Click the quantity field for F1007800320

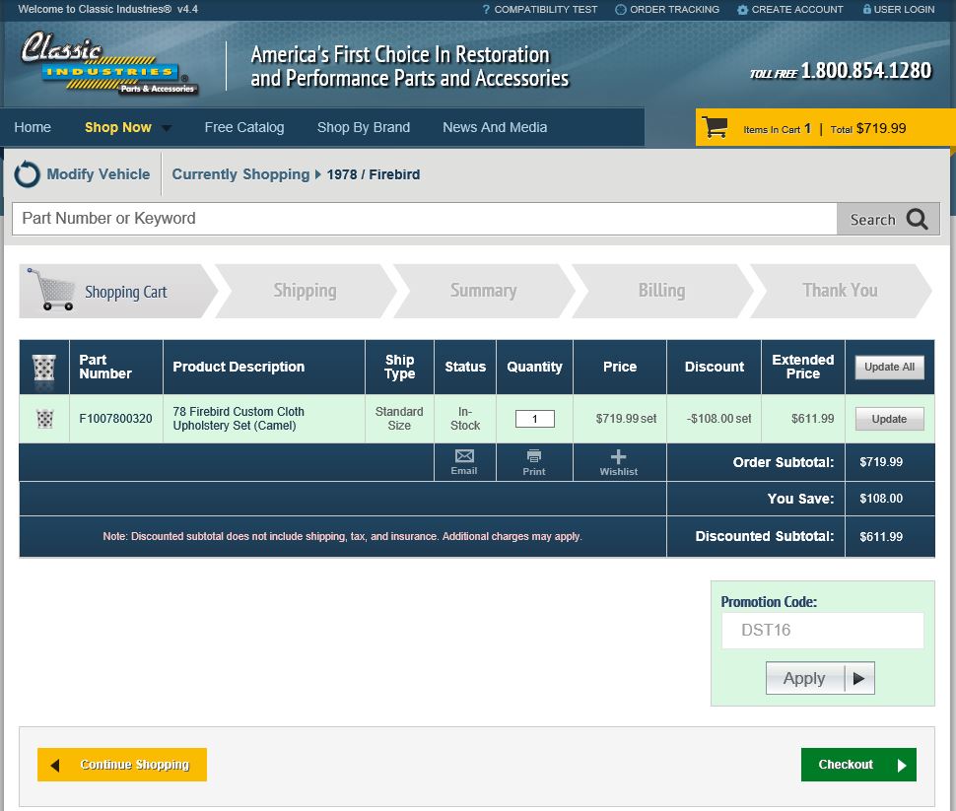pos(535,419)
